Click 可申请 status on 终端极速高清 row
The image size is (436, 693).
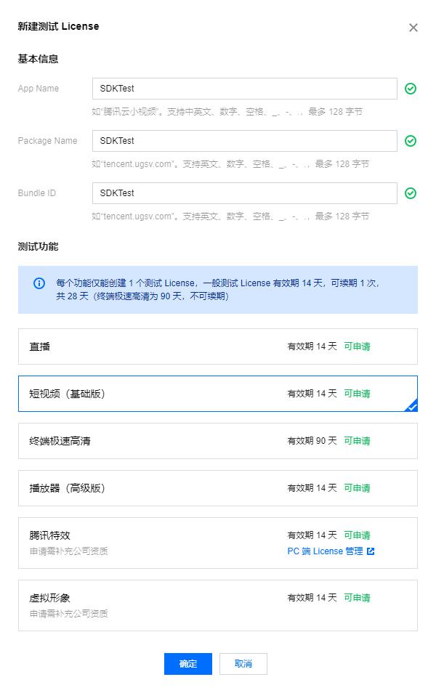pyautogui.click(x=357, y=441)
